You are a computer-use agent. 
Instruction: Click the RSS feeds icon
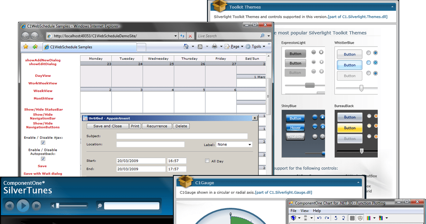click(x=199, y=46)
